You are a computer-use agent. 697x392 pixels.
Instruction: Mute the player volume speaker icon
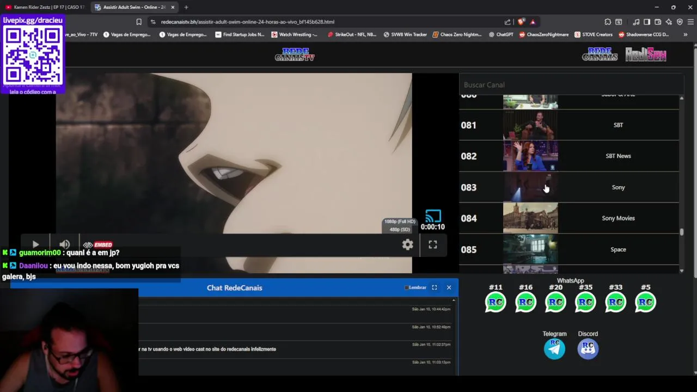click(64, 245)
